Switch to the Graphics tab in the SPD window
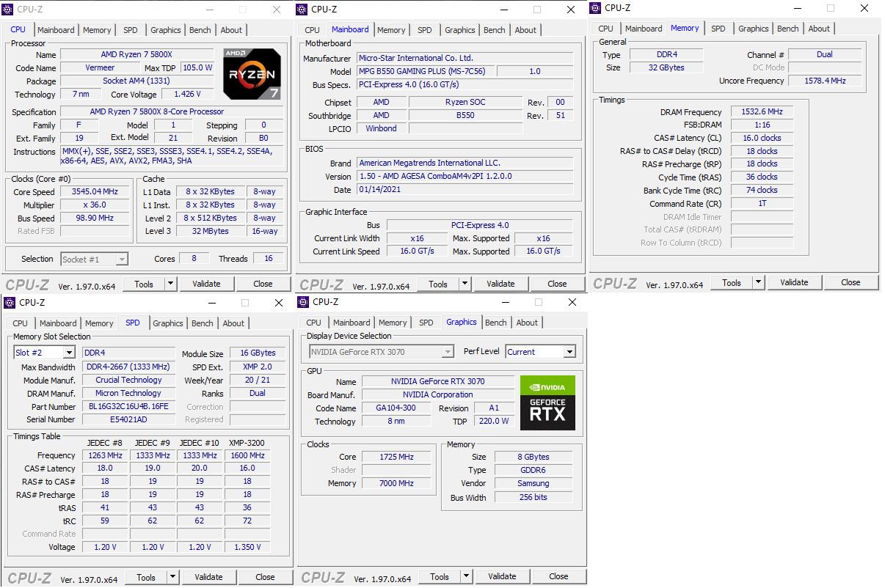The image size is (885, 588). click(167, 323)
